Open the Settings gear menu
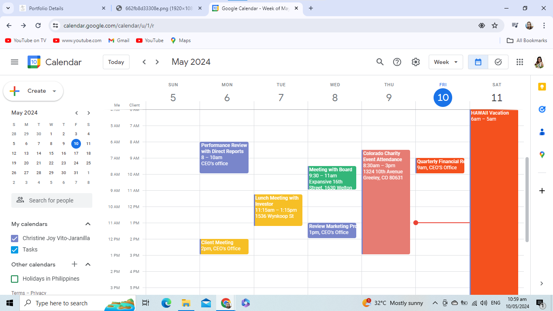553x311 pixels. [x=416, y=62]
